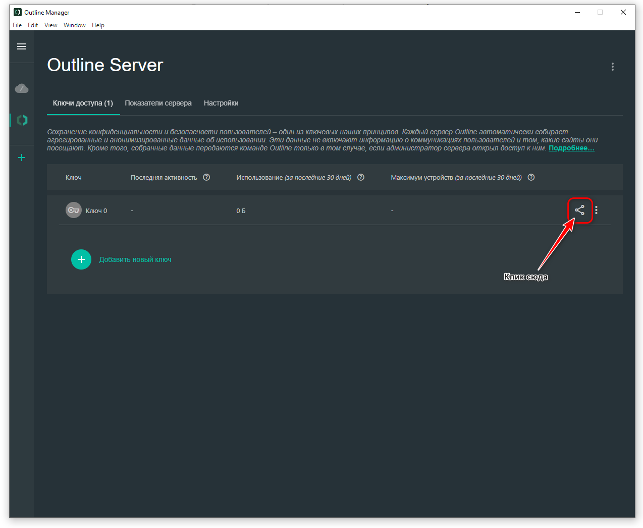Open the View menu

51,25
